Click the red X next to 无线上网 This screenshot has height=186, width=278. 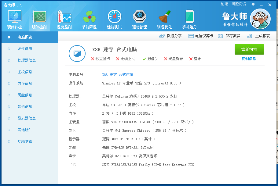pos(118,59)
